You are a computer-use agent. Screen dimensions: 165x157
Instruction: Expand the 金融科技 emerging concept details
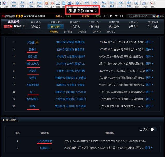point(149,148)
